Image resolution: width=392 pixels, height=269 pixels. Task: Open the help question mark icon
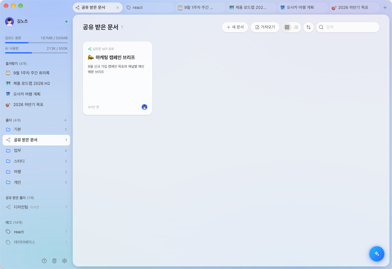pyautogui.click(x=44, y=261)
